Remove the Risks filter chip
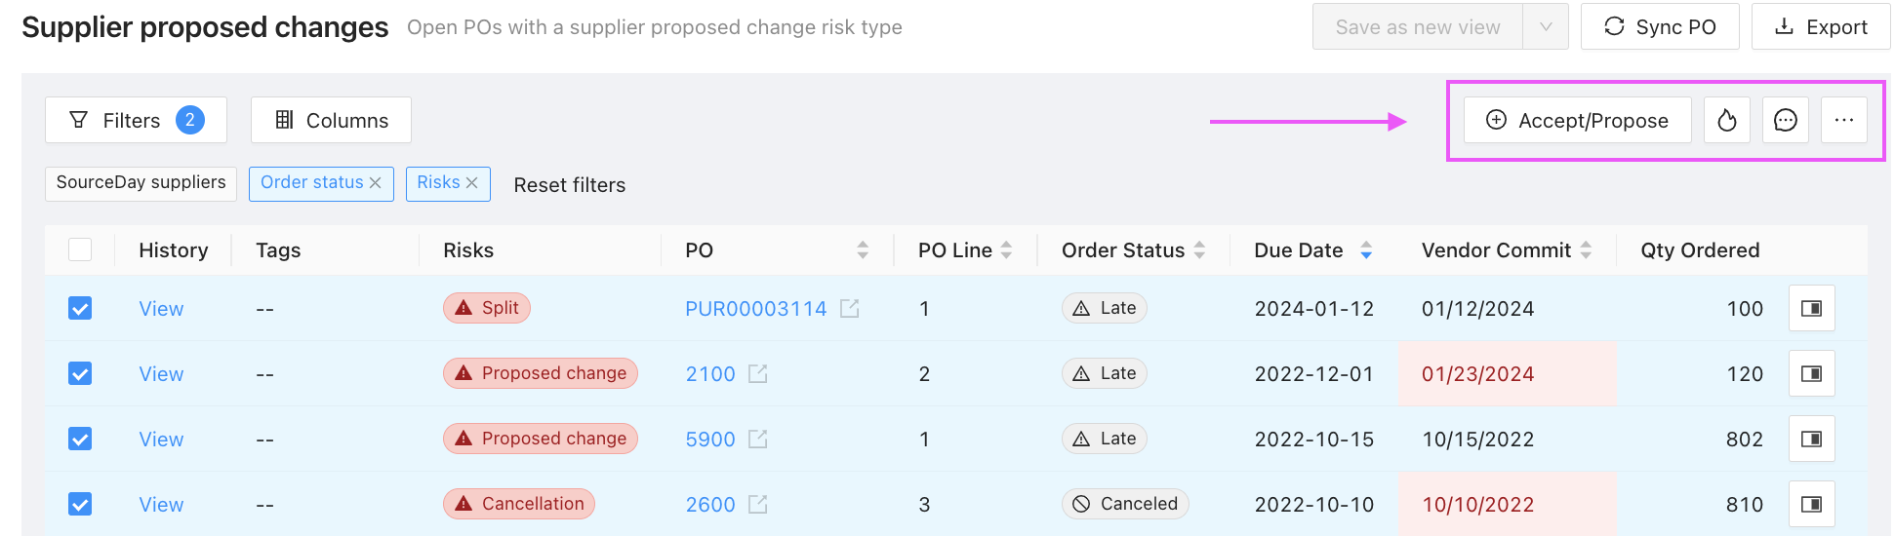The height and width of the screenshot is (536, 1895). 471,183
